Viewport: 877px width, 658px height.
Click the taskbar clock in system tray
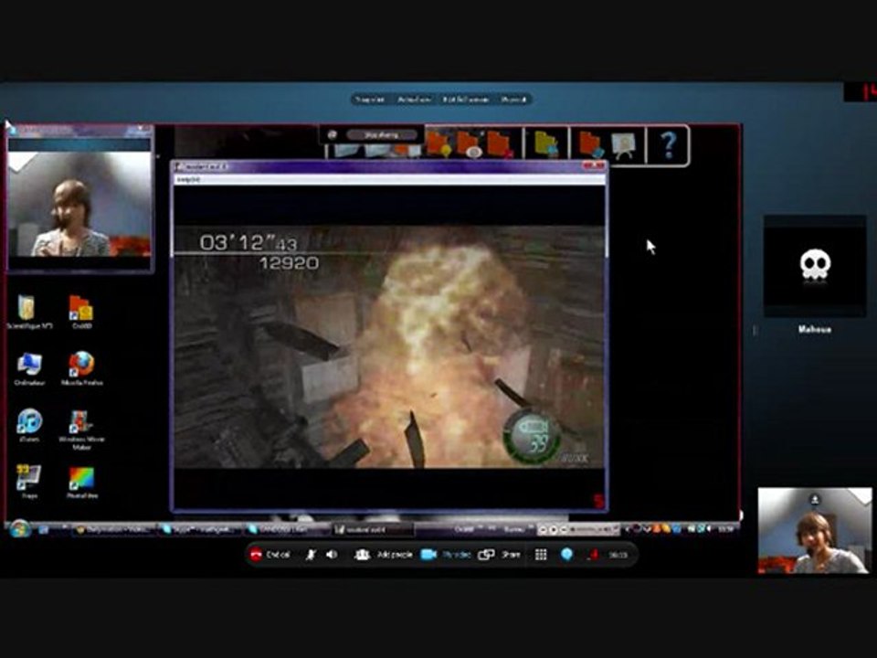(x=726, y=529)
